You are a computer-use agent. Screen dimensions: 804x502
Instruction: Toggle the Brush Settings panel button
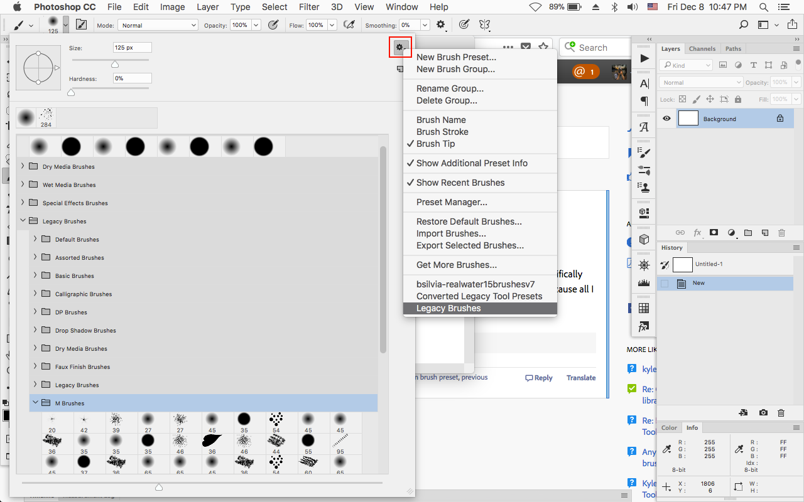pos(81,25)
